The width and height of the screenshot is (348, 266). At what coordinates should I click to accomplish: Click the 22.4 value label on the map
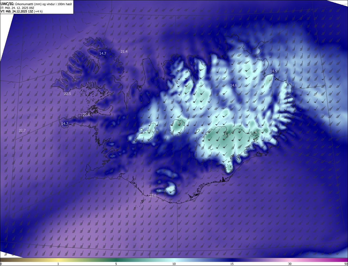[86, 115]
